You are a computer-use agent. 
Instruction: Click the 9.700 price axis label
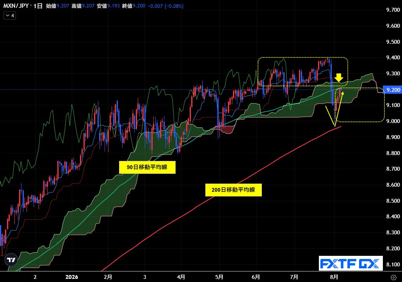click(x=393, y=10)
